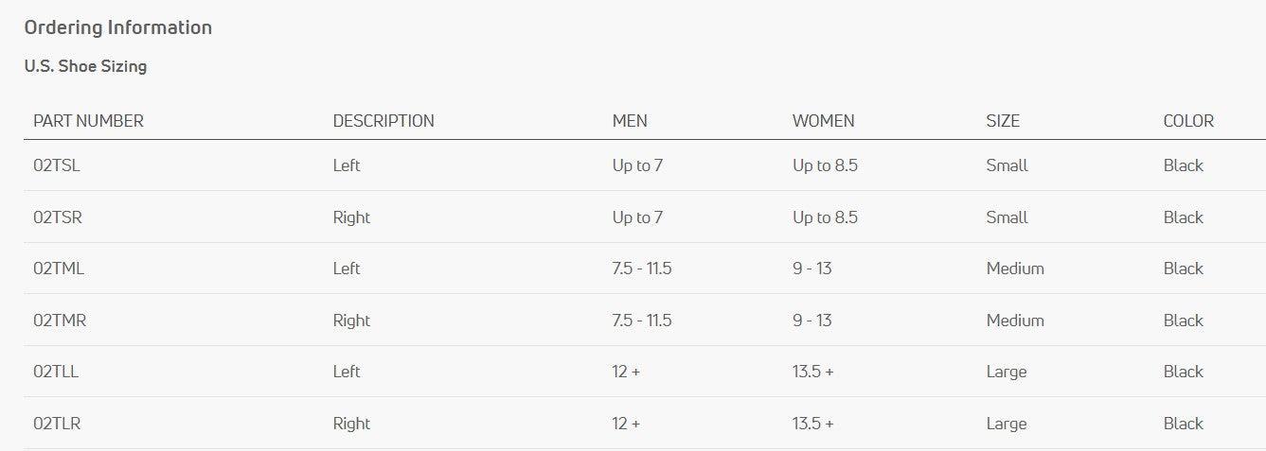This screenshot has height=451, width=1266.
Task: Click the COLOR column header
Action: tap(1188, 121)
